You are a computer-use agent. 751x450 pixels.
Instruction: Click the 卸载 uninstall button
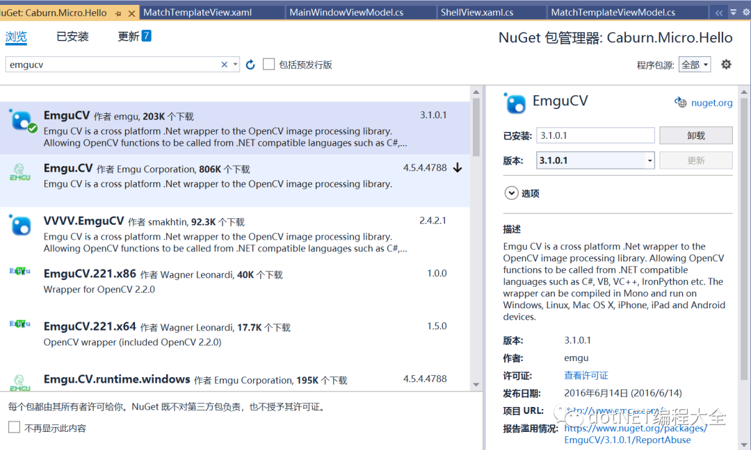(696, 135)
